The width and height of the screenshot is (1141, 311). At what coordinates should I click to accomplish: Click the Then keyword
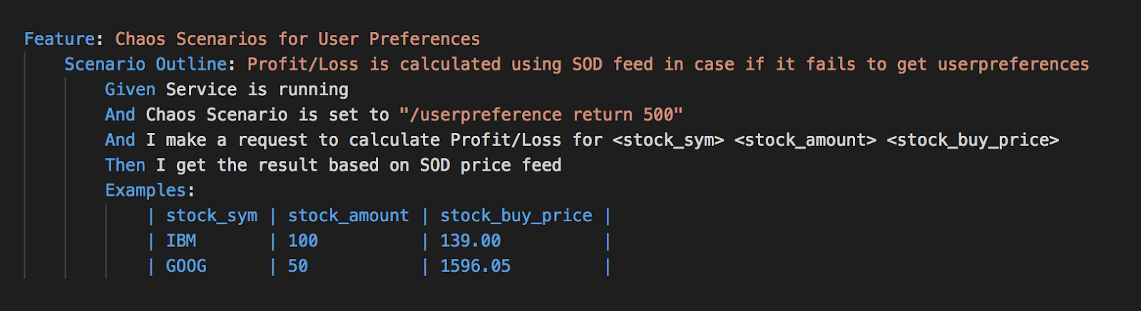125,165
